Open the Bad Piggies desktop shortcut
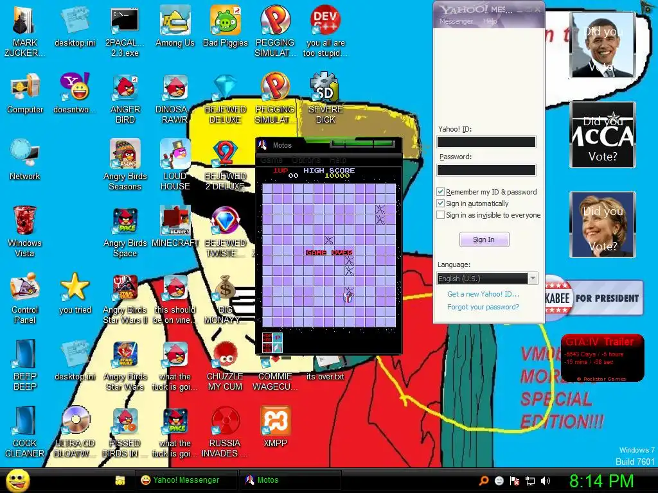 click(x=226, y=26)
